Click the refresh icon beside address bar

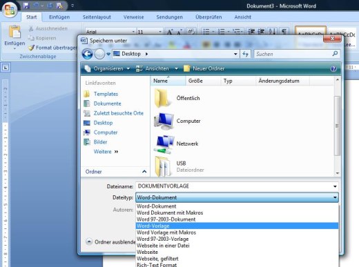pyautogui.click(x=245, y=54)
